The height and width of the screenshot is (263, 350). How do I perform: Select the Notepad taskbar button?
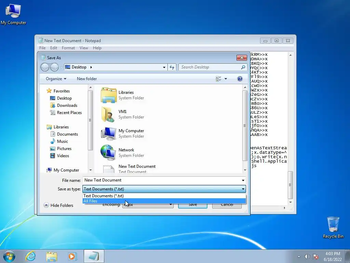tap(94, 256)
